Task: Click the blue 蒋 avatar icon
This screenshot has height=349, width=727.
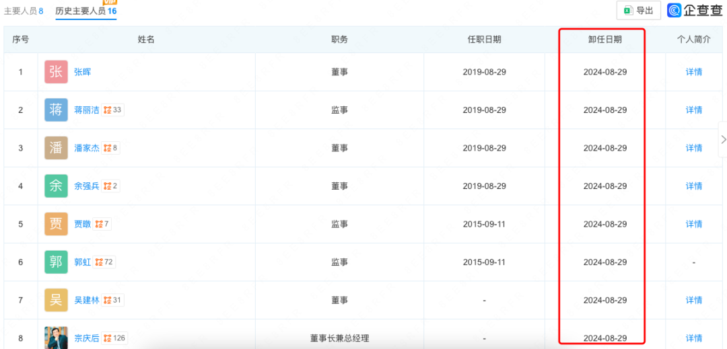Action: [x=57, y=110]
